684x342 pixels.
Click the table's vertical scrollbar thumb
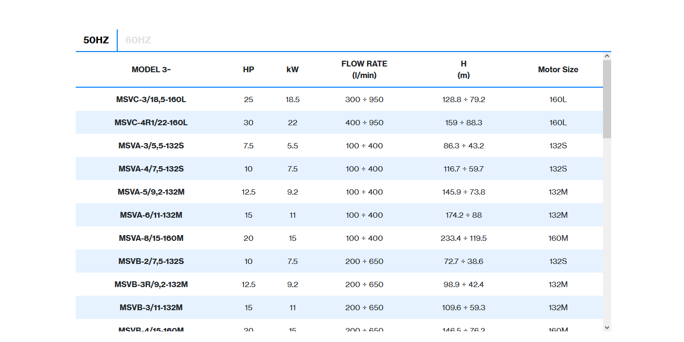coord(607,99)
